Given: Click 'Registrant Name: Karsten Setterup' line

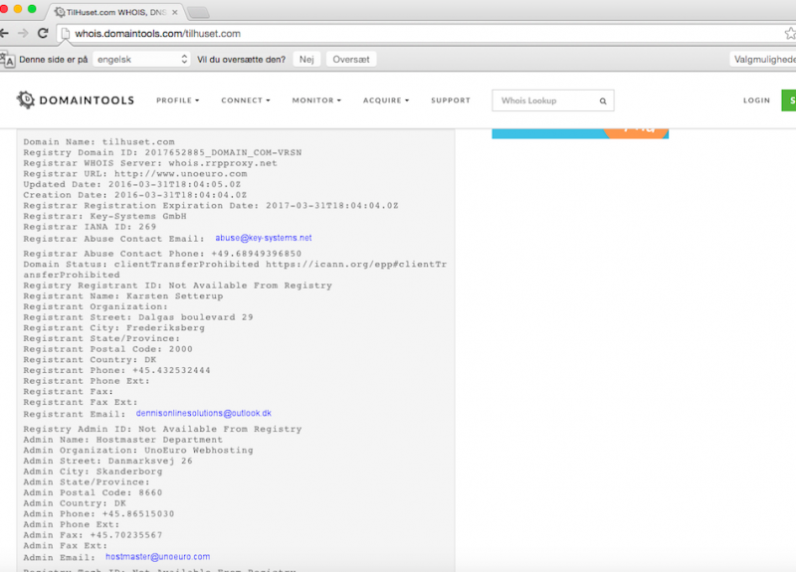Looking at the screenshot, I should point(123,296).
